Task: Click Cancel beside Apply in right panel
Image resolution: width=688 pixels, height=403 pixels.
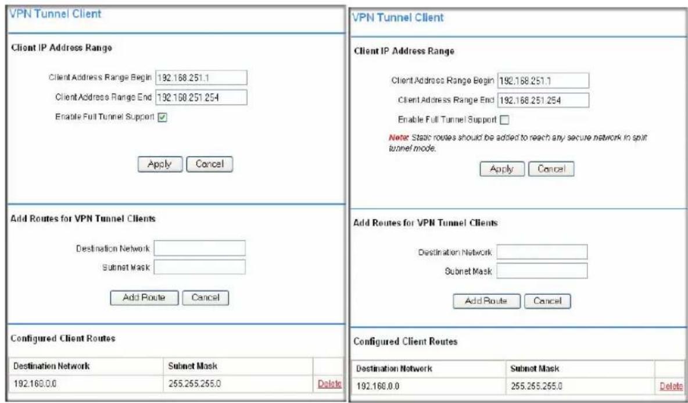Action: pyautogui.click(x=551, y=169)
